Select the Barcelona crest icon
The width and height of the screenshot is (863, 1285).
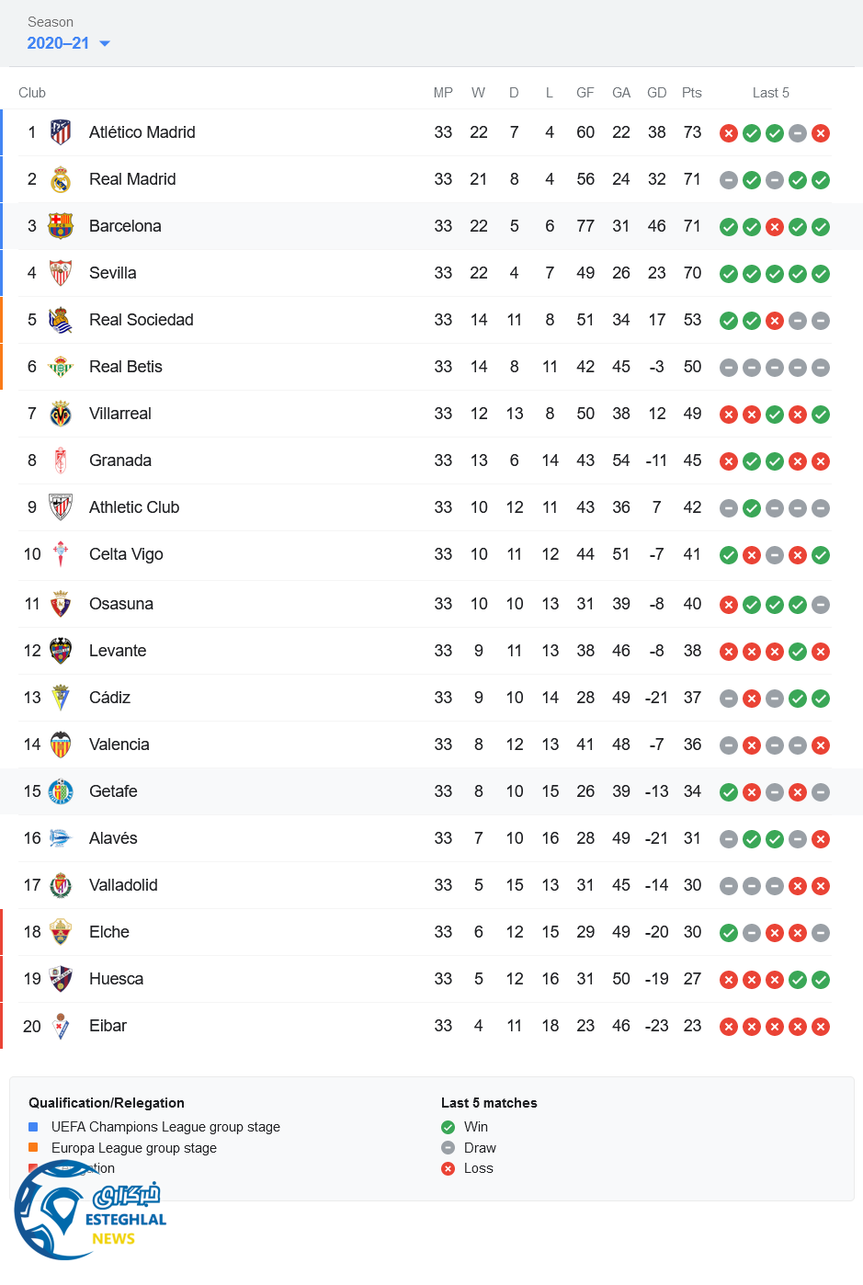click(x=61, y=226)
